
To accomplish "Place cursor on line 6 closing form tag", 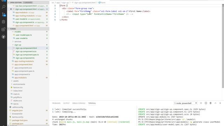I will [x=64, y=20].
